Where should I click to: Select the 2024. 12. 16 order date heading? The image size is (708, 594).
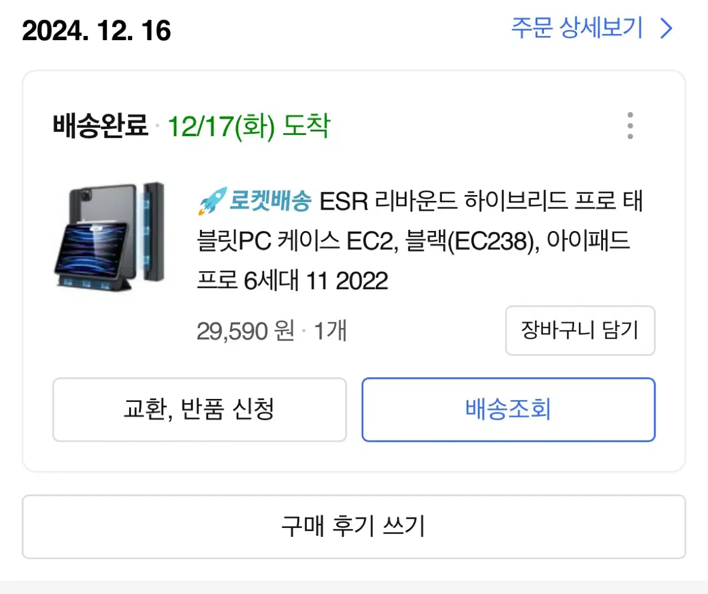point(97,30)
